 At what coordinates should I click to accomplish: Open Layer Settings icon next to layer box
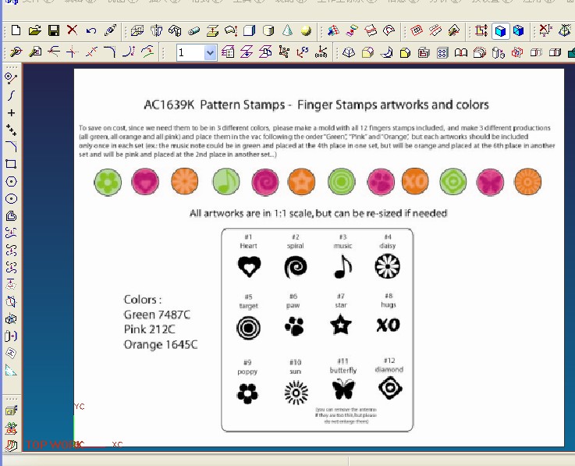[228, 52]
